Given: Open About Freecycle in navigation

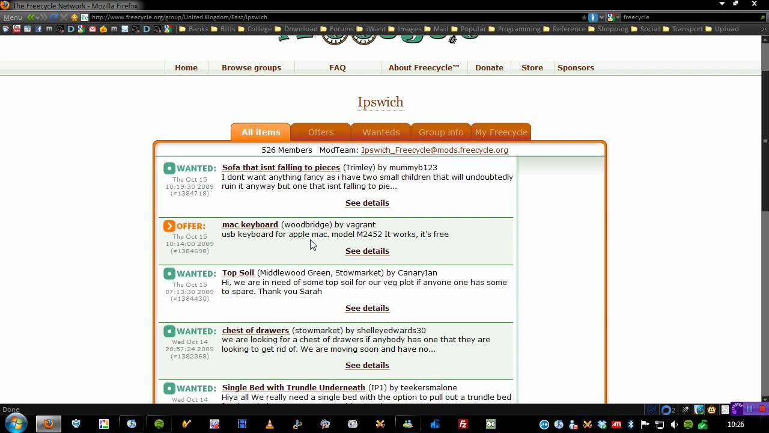Looking at the screenshot, I should [x=424, y=67].
